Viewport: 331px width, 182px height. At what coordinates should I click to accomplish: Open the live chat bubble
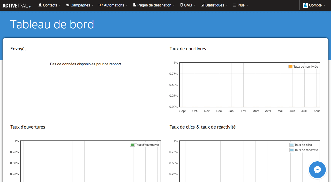[317, 170]
